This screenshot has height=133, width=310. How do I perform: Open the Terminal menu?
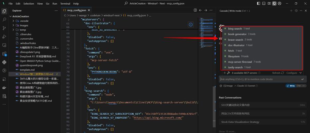[x=65, y=4]
